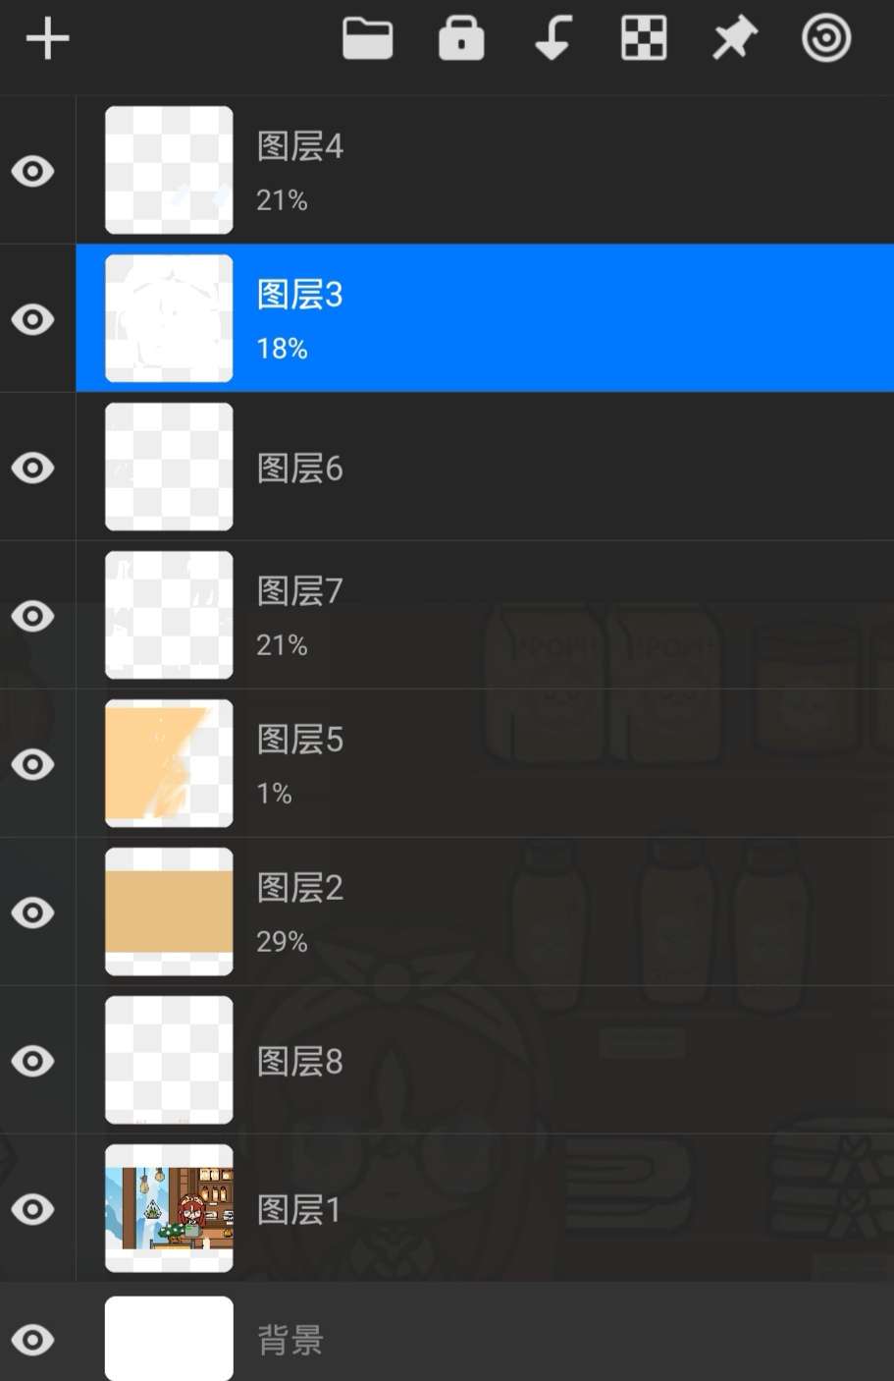Hide 图层5 with the eye icon

click(x=33, y=764)
